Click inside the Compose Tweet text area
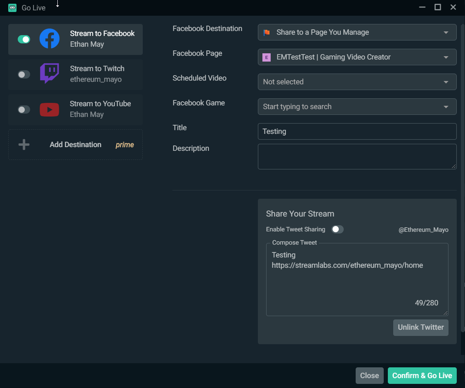The image size is (465, 388). click(357, 280)
